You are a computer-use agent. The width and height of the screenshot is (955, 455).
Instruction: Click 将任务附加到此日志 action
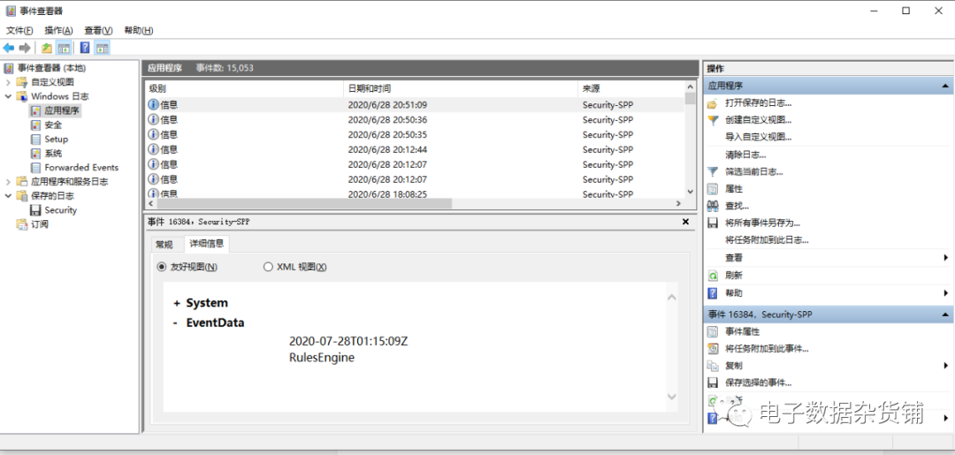767,240
